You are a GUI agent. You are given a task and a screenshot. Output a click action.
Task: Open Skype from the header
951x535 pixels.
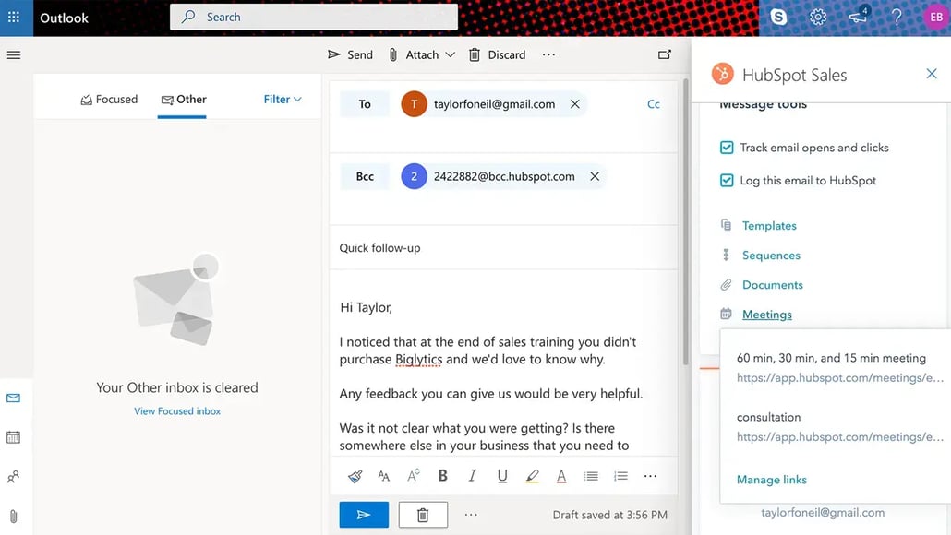click(x=778, y=17)
